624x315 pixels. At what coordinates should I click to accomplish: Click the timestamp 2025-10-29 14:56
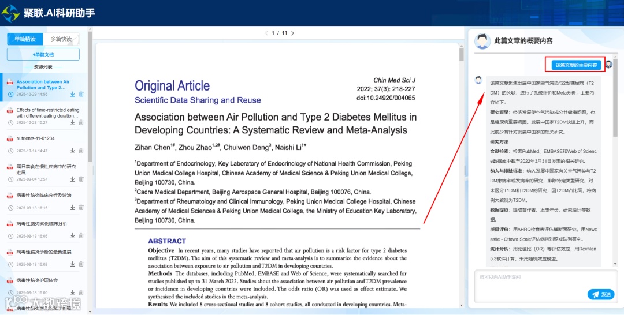pos(32,95)
